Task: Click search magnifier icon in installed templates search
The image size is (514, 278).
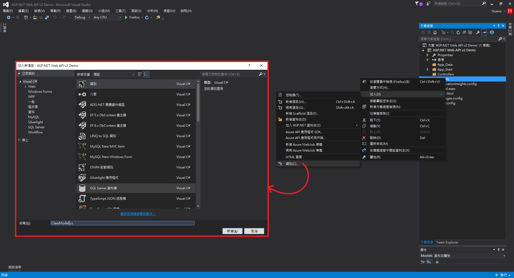Action: [260, 74]
